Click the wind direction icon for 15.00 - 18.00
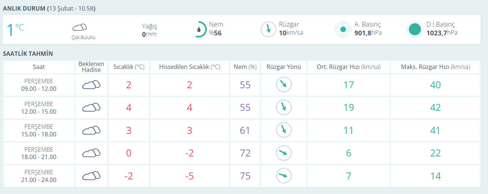The height and width of the screenshot is (194, 488). [284, 130]
